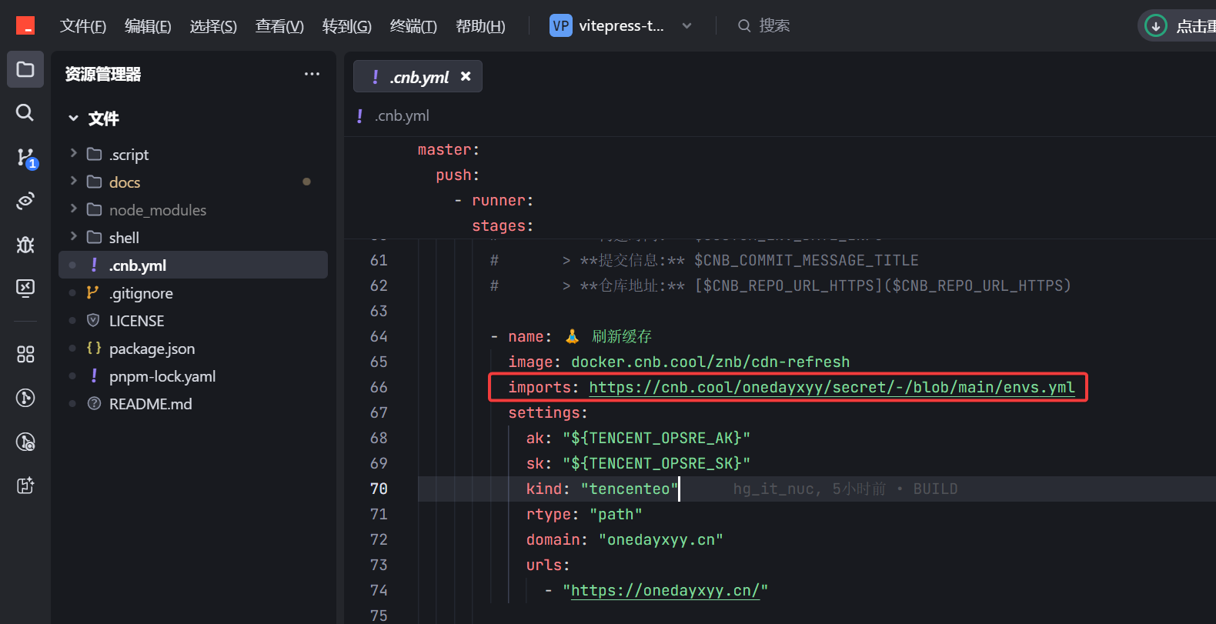This screenshot has height=624, width=1216.
Task: Click sticky scroll line push:
Action: [457, 175]
